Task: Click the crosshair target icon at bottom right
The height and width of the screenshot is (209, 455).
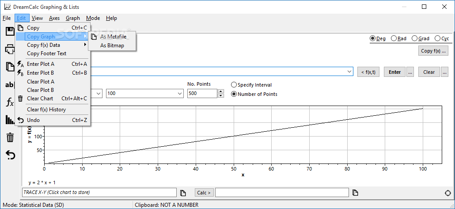Action: tap(448, 193)
